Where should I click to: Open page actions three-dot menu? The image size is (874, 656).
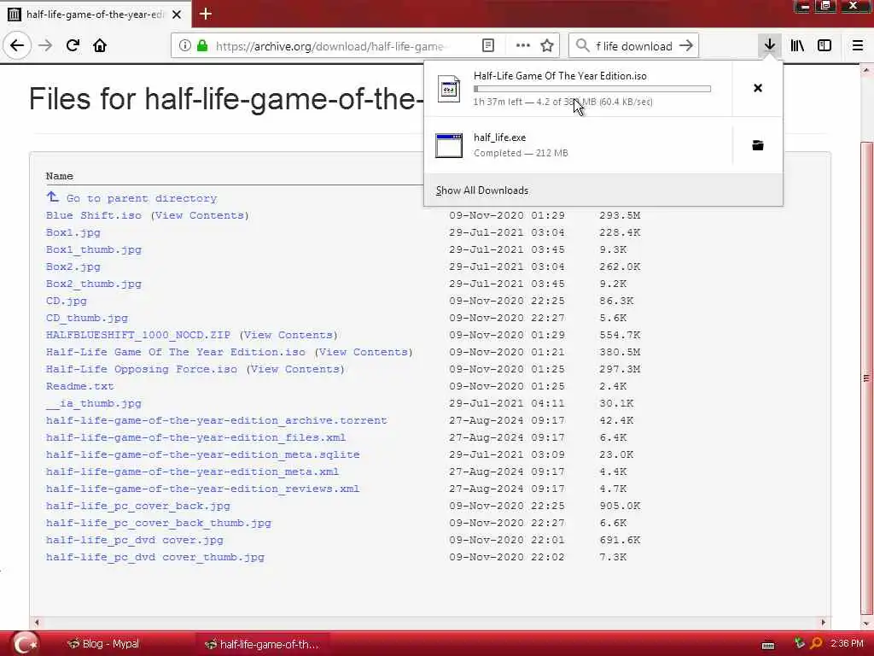tap(523, 46)
